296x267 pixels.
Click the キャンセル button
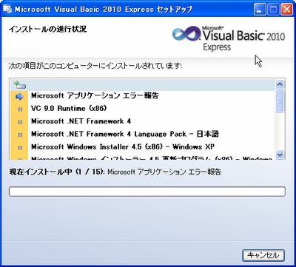coord(263,255)
